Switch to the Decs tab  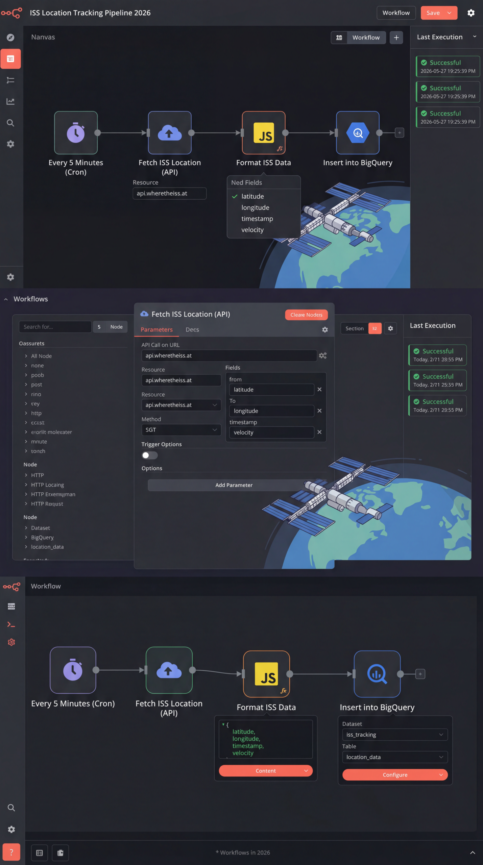coord(192,330)
